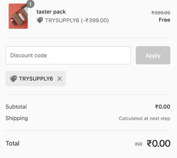
Task: Click the rupee symbol in the Total amount
Action: 149,143
